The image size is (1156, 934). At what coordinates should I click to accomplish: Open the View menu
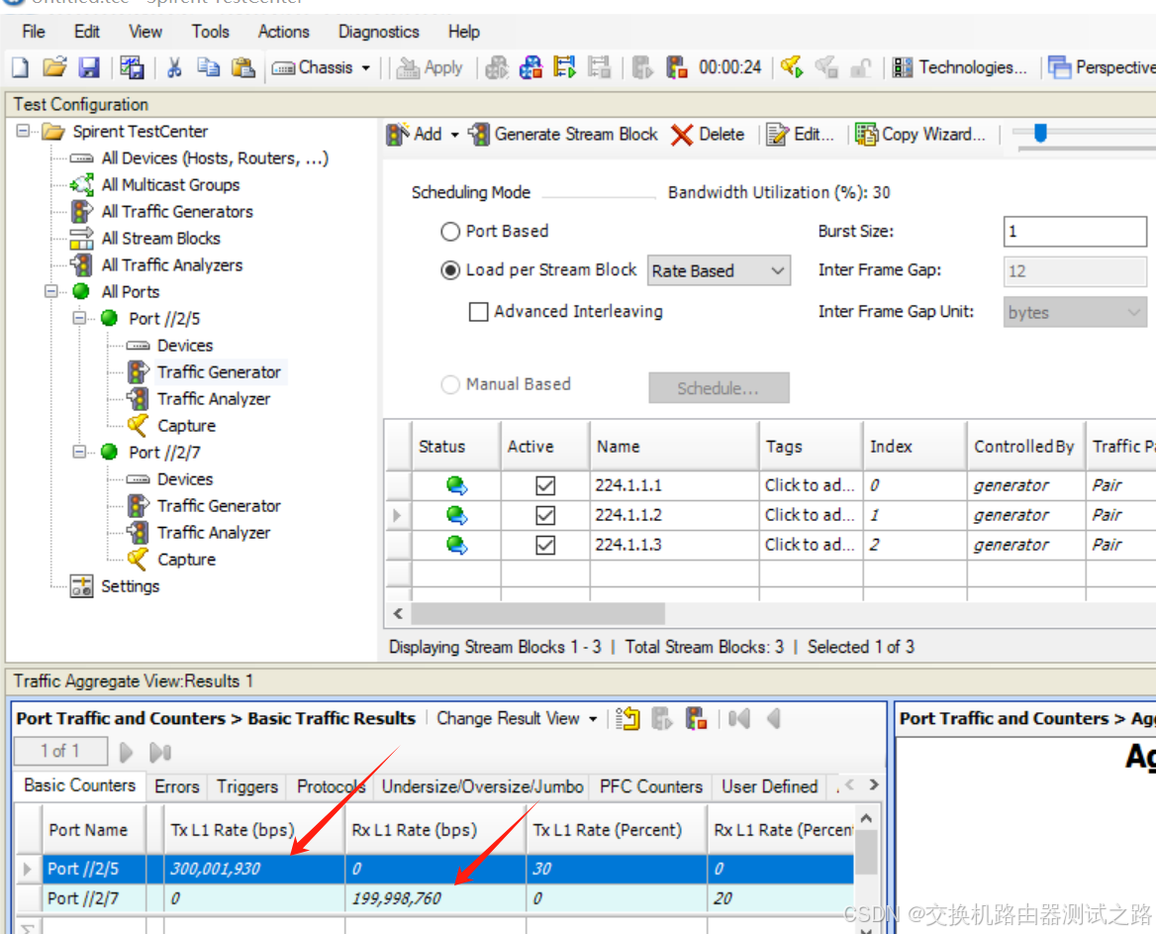coord(145,32)
